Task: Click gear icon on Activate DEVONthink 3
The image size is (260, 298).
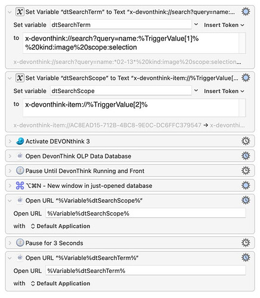Action: point(246,141)
